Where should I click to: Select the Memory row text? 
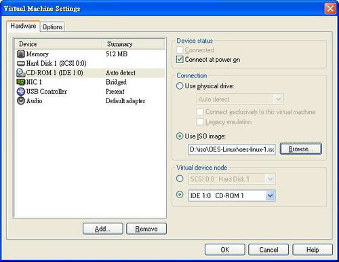coord(37,54)
